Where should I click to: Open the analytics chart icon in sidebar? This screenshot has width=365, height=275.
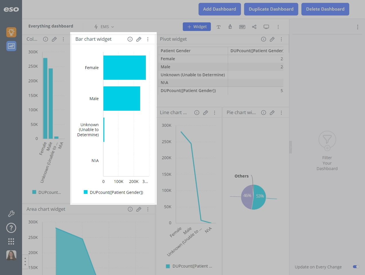tap(11, 46)
